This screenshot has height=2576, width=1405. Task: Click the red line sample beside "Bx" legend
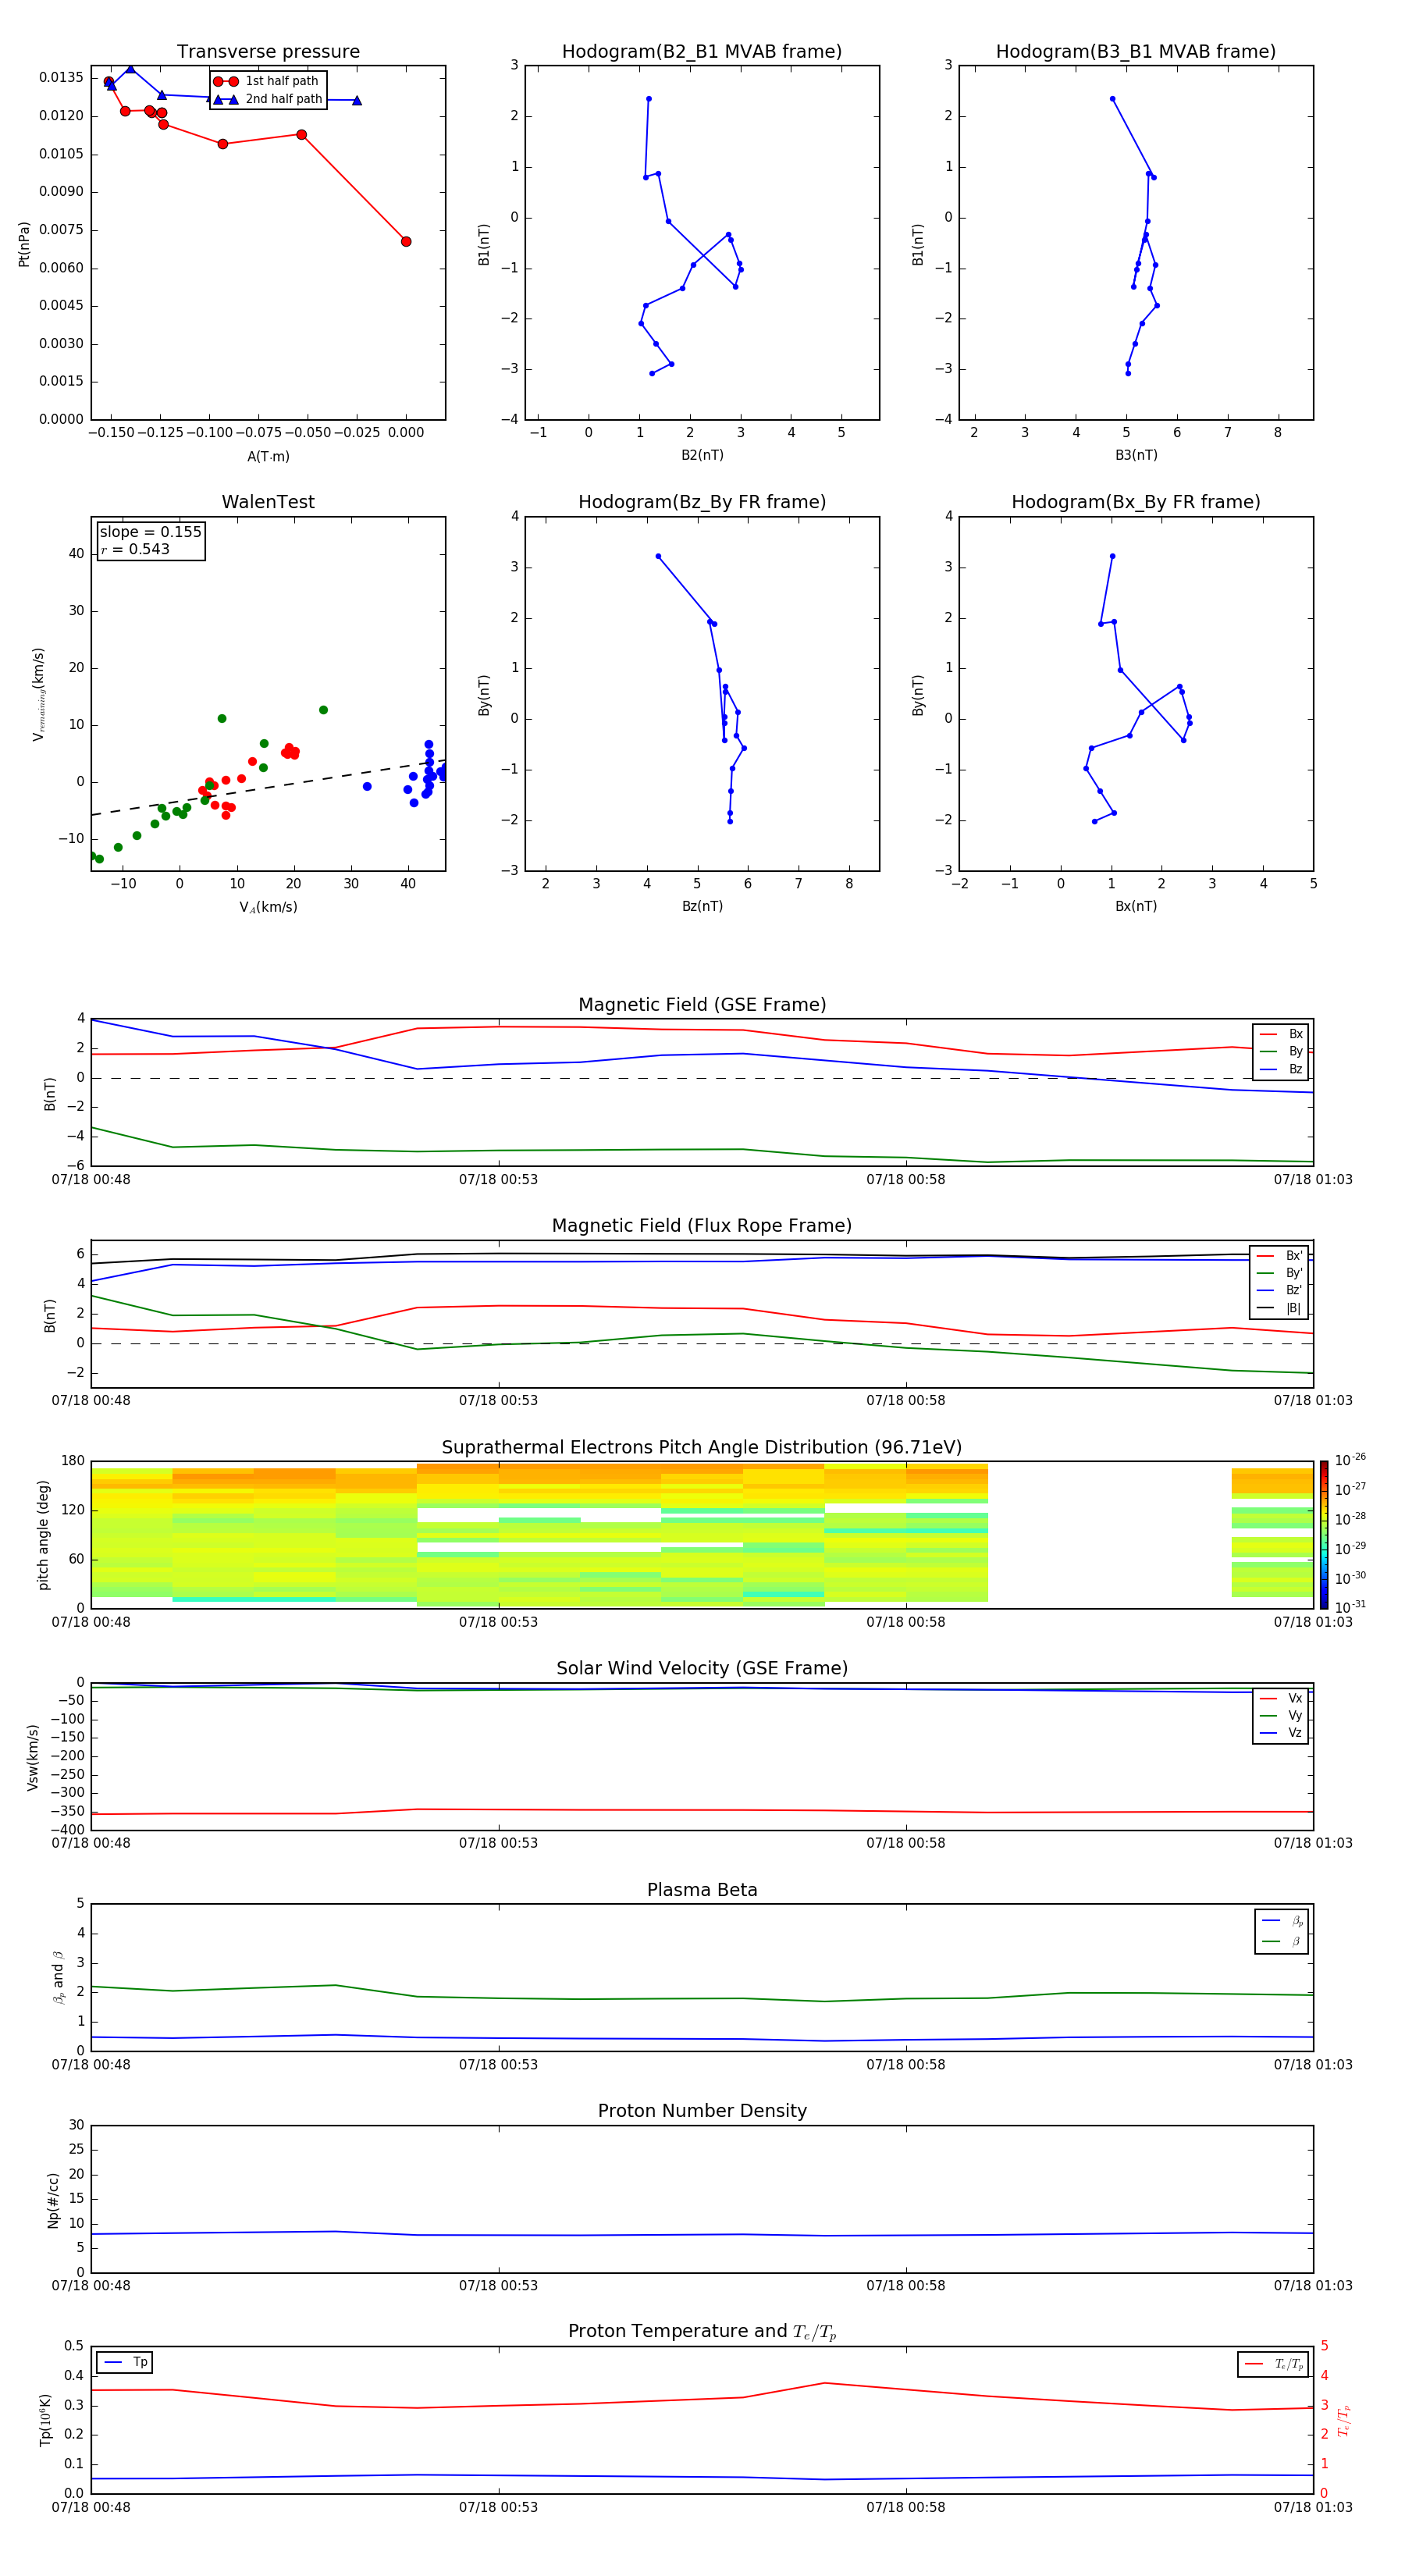[x=1269, y=1034]
